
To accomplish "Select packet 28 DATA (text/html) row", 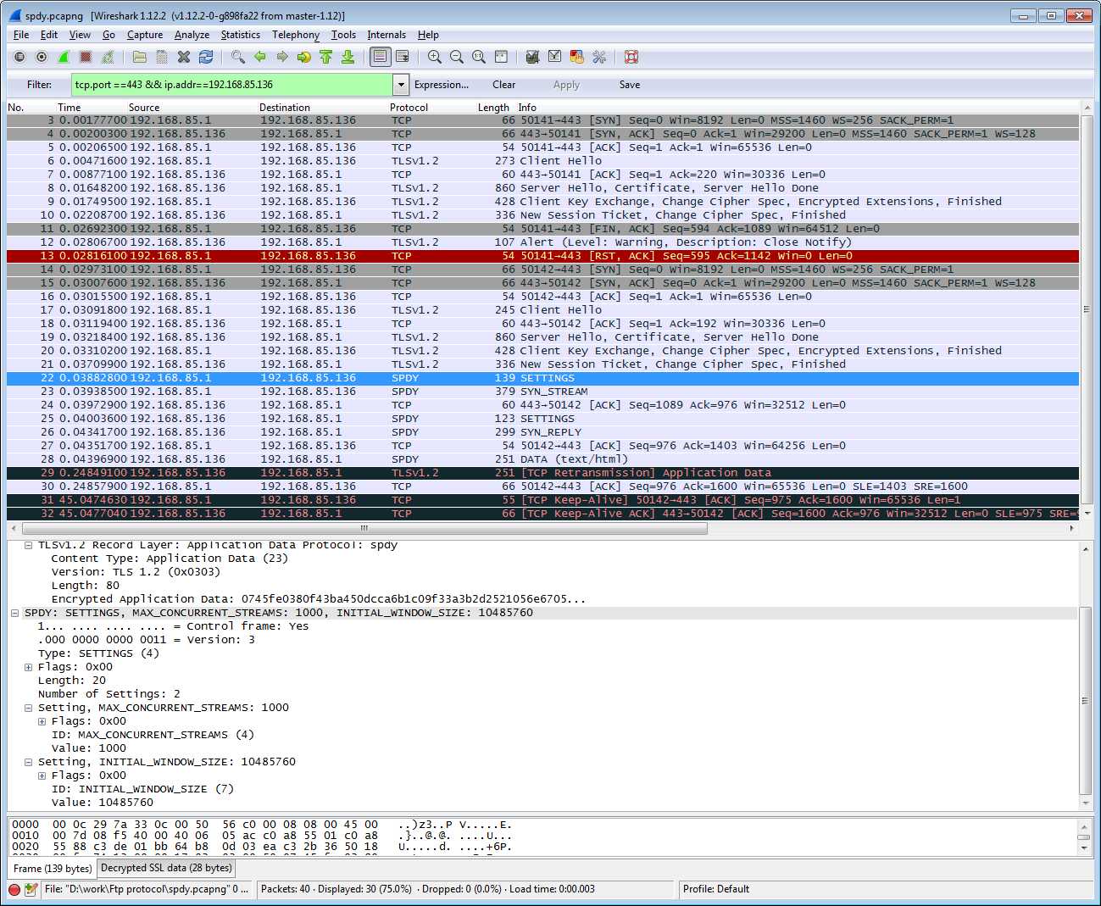I will click(x=542, y=459).
